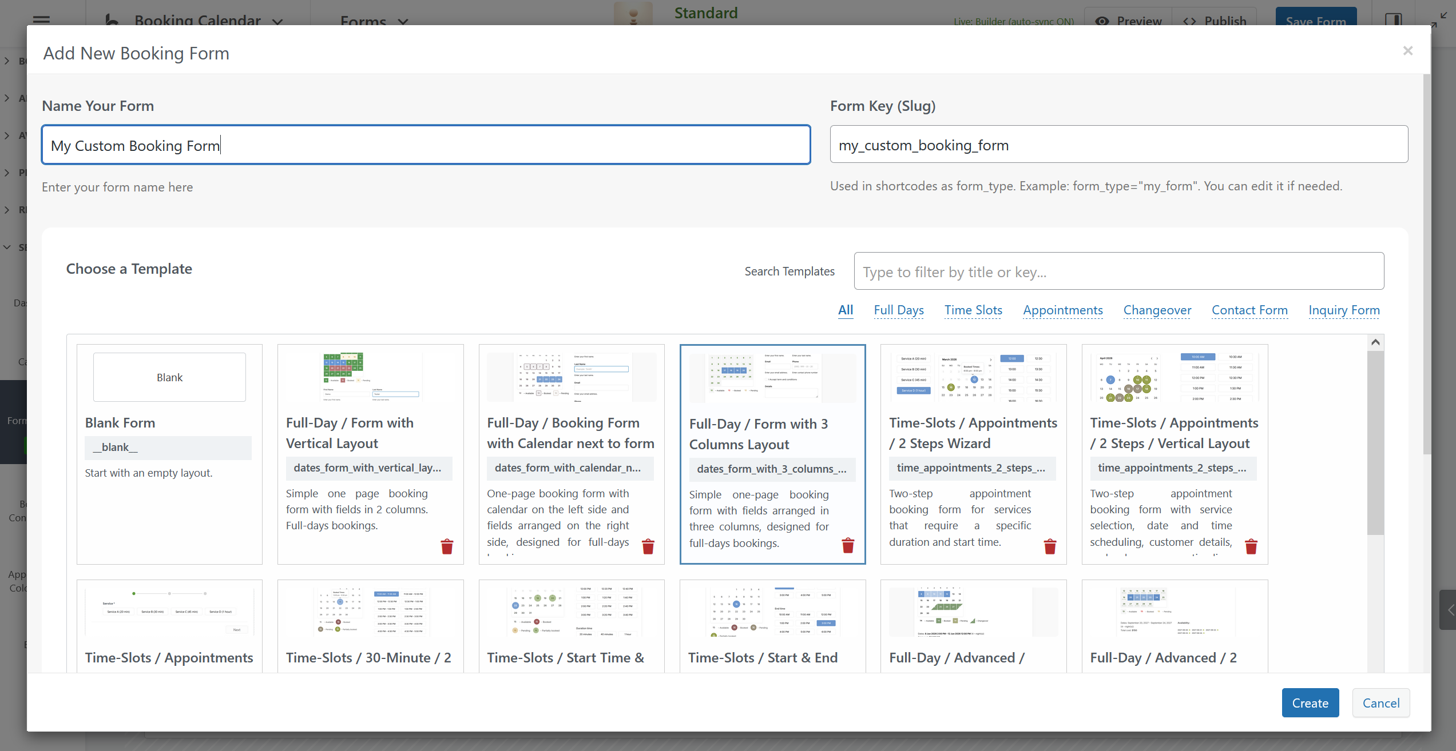Click trash icon on 3 Columns Layout template
Viewport: 1456px width, 751px height.
848,545
